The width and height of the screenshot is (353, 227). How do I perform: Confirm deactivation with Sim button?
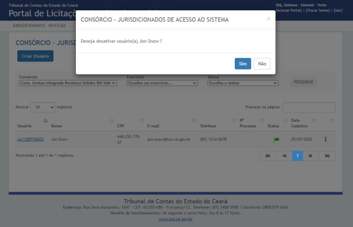coord(243,64)
